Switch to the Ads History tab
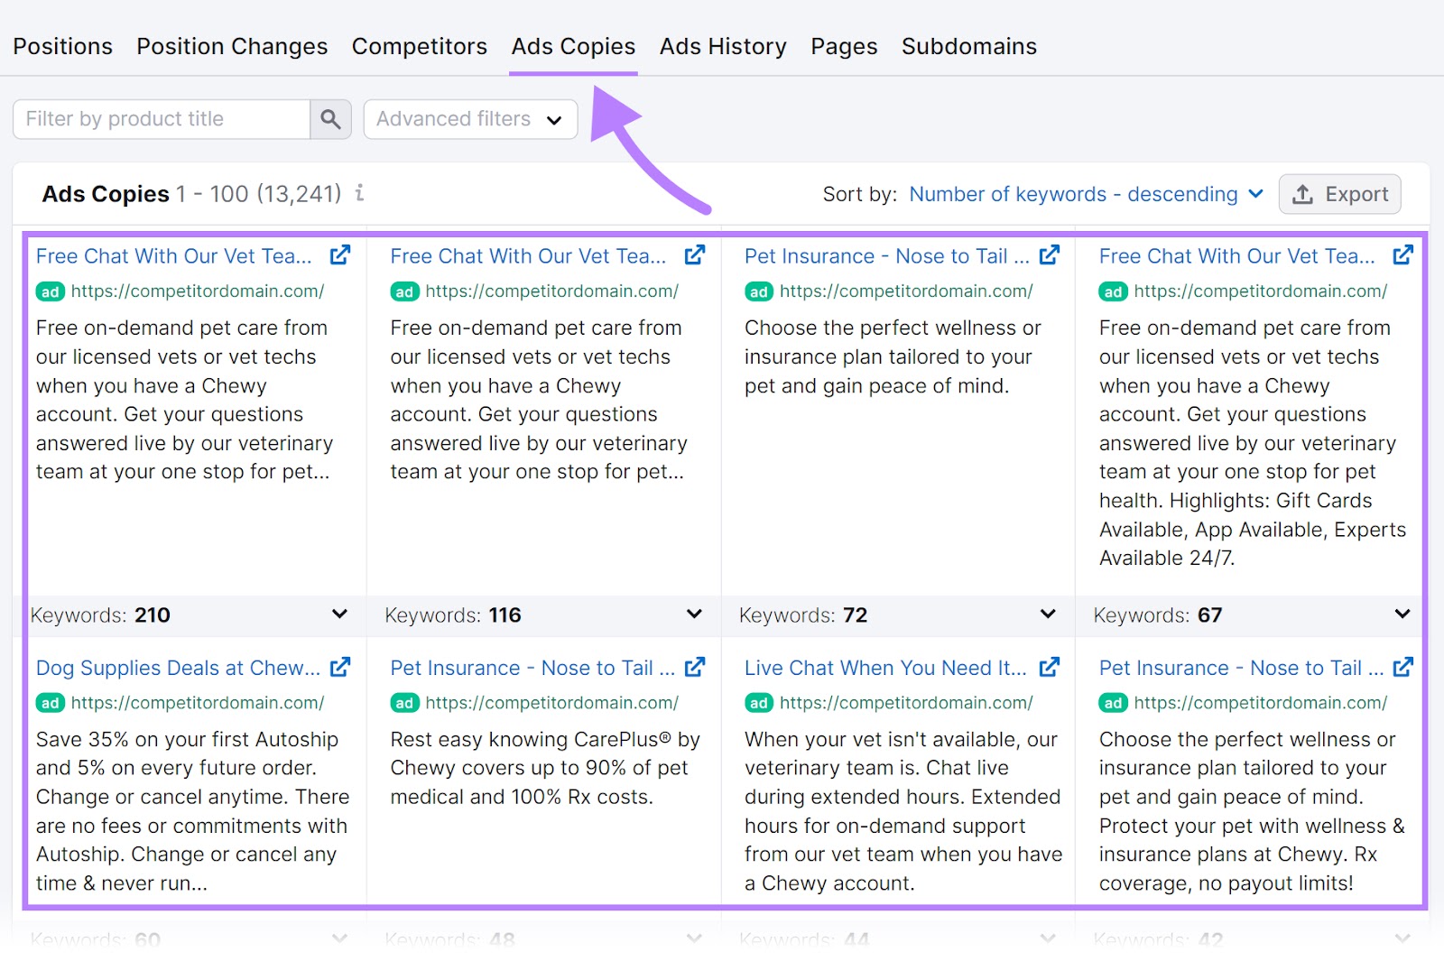1444x961 pixels. tap(722, 46)
